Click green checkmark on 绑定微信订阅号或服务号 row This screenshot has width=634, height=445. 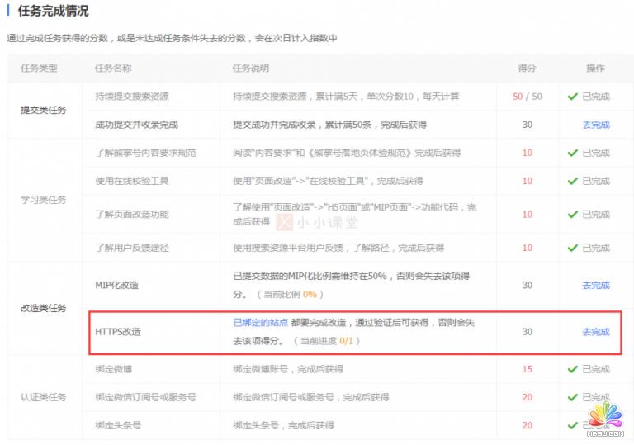(x=573, y=397)
